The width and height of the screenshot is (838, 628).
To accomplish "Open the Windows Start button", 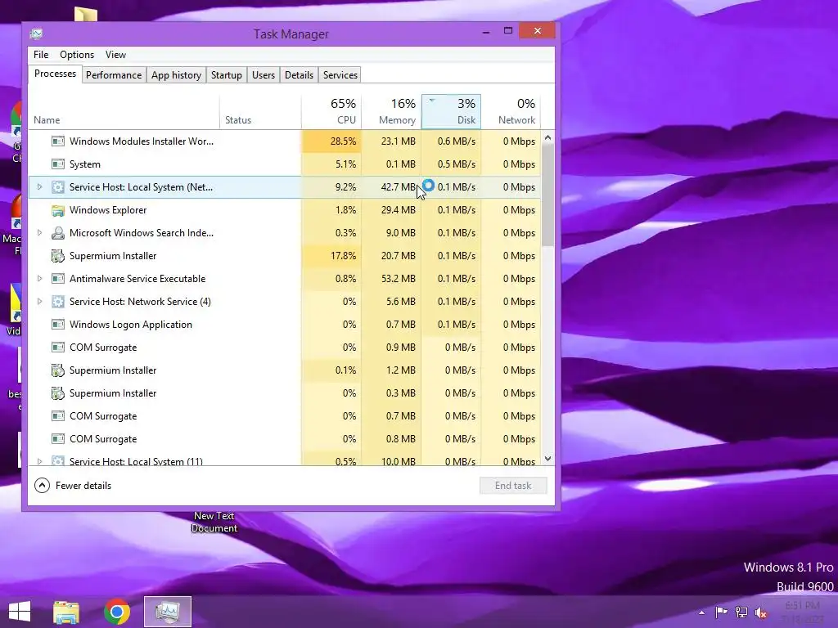I will (20, 612).
